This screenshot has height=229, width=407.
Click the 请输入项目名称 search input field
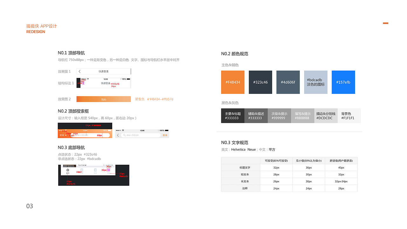pos(133,135)
